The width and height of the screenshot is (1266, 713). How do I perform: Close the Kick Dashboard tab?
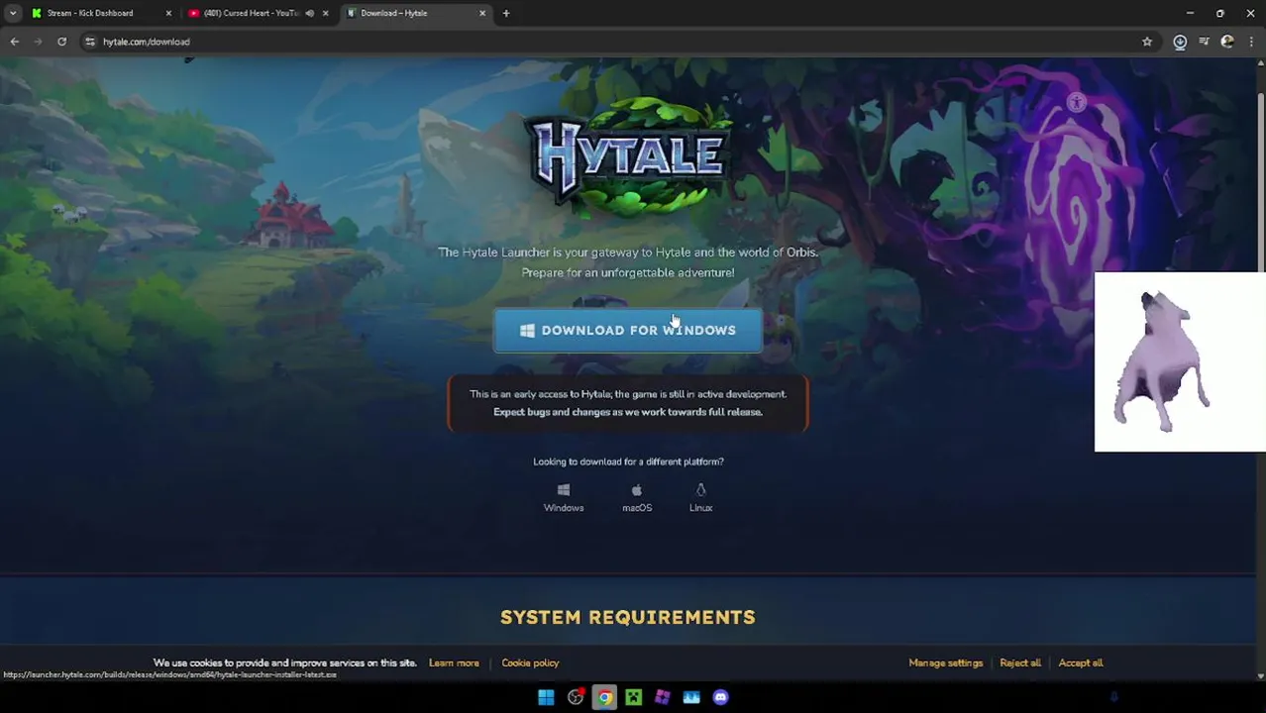coord(168,13)
